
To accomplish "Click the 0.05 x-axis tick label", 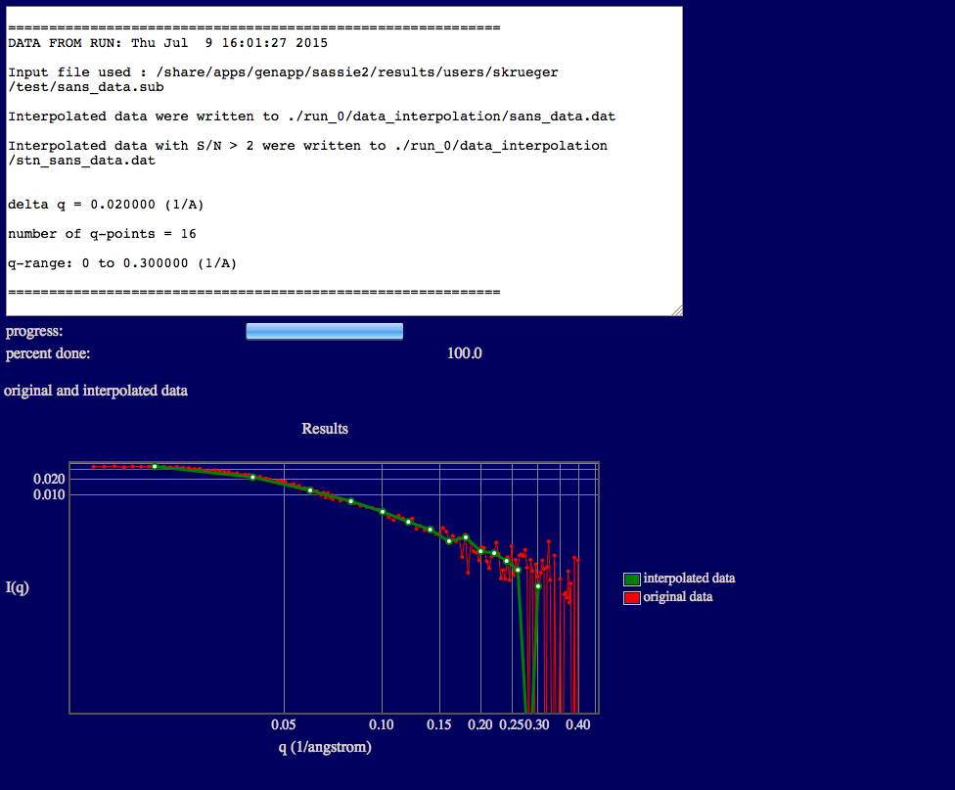I will click(283, 724).
